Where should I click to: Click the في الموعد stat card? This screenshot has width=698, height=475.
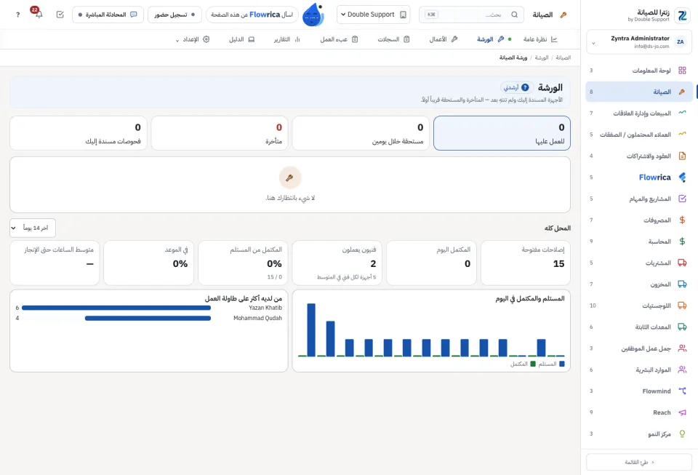pos(148,263)
